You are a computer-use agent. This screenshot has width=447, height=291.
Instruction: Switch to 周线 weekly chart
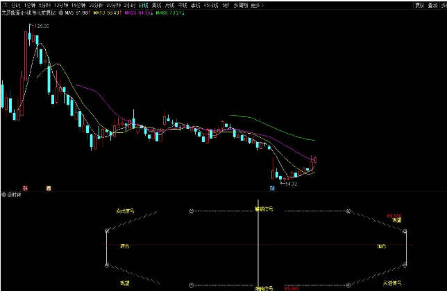click(x=156, y=5)
